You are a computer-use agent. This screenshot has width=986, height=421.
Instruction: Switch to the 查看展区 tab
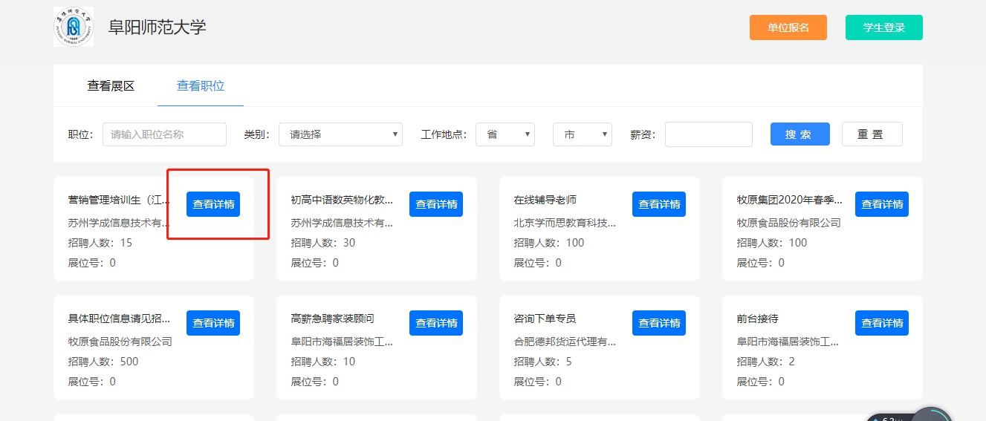coord(111,86)
